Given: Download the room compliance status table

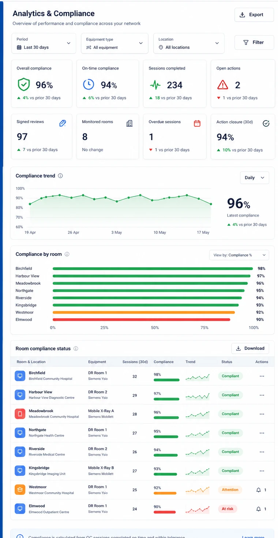Looking at the screenshot, I should click(250, 348).
